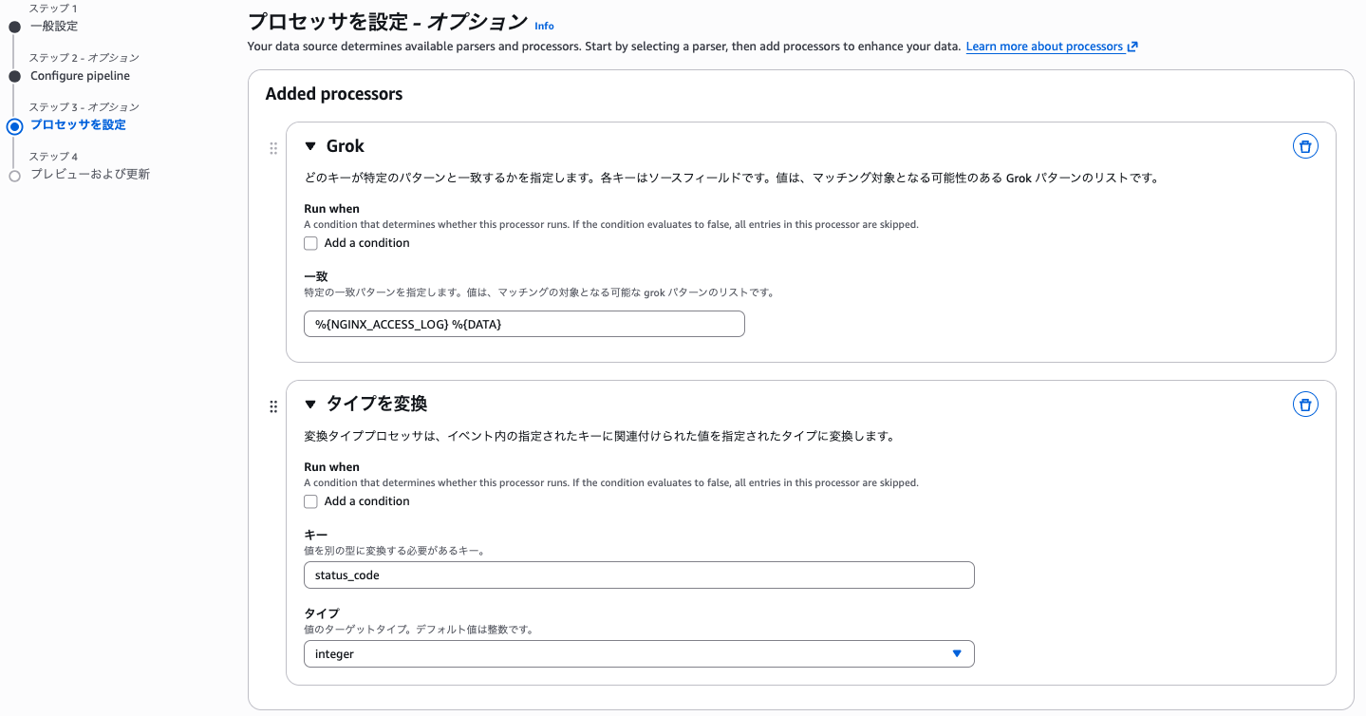1366x716 pixels.
Task: Open the Learn more about processors link
Action: point(1044,46)
